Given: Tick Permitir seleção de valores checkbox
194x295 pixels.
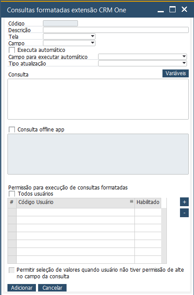Looking at the screenshot, I should 12,270.
